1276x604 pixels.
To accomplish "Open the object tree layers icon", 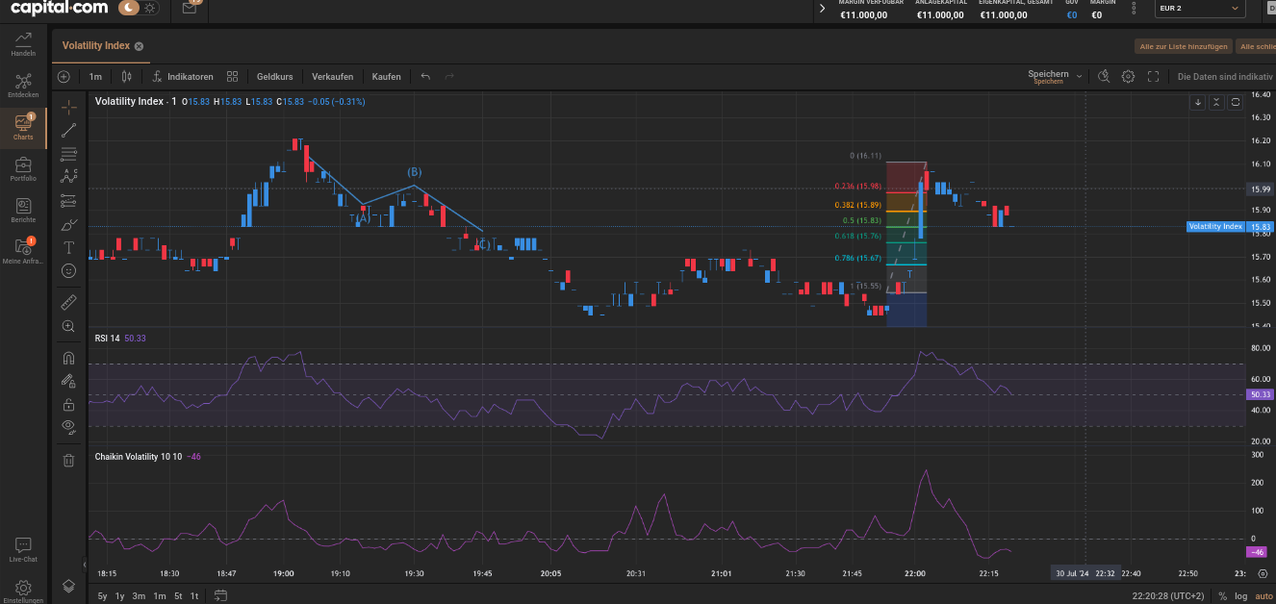I will [x=68, y=585].
